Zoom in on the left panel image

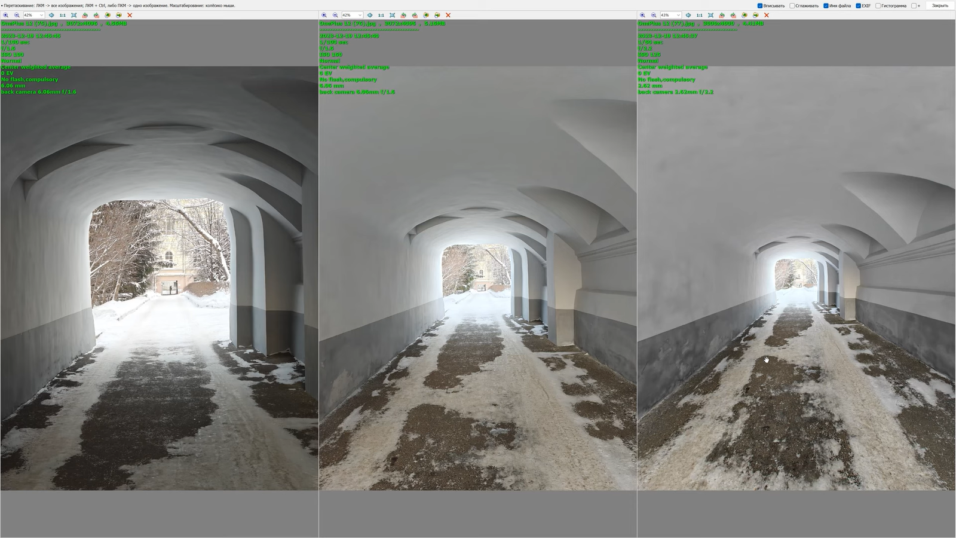[5, 15]
